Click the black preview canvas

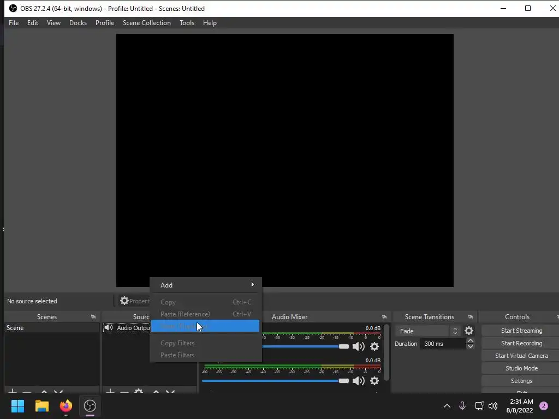(285, 160)
